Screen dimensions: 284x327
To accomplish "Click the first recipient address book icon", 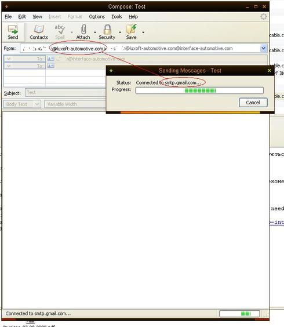I will [x=50, y=59].
